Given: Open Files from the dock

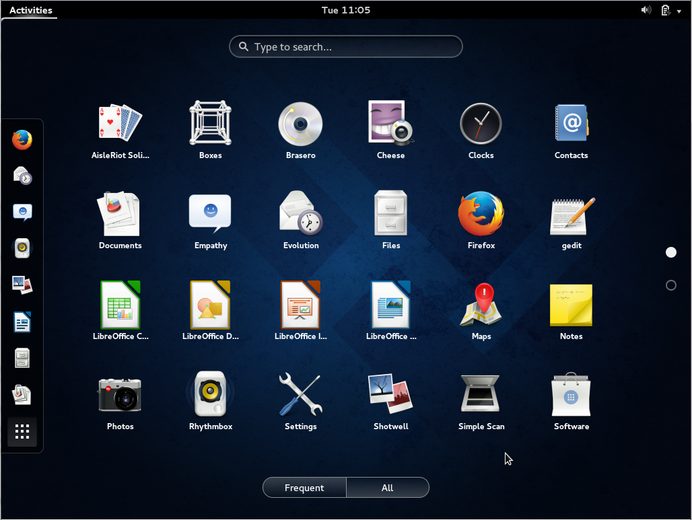Looking at the screenshot, I should tap(22, 358).
